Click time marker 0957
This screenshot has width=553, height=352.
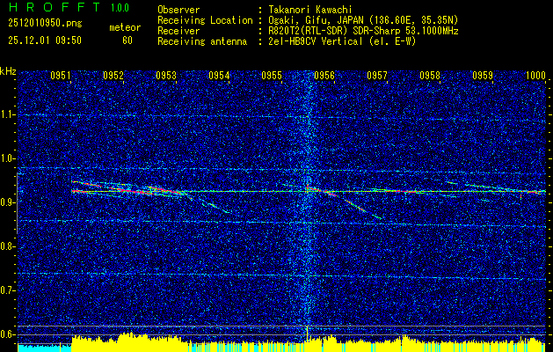[x=377, y=76]
